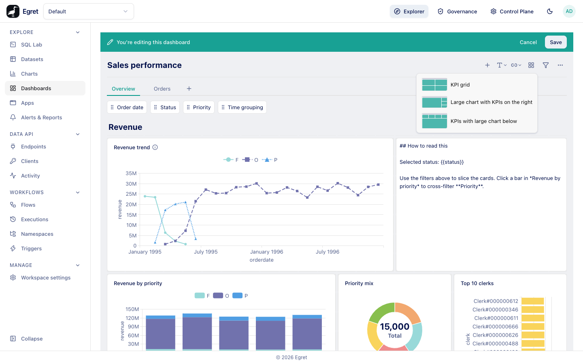This screenshot has width=583, height=364.
Task: Open the dashboard filter funnel icon
Action: coord(546,65)
